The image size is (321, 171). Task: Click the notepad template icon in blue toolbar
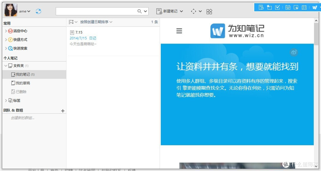click(288, 7)
